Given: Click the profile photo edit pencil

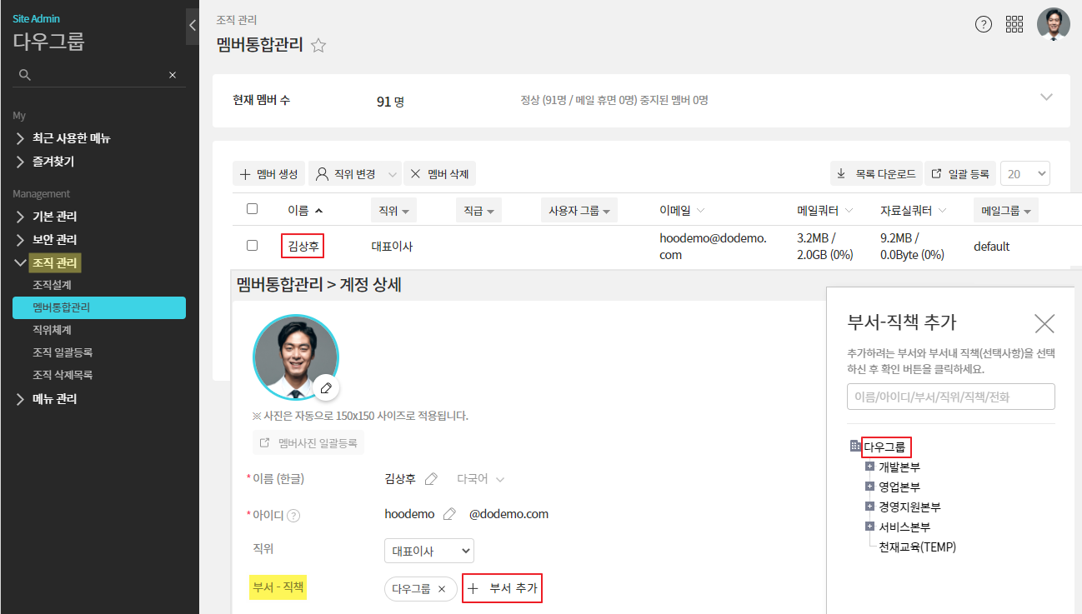Looking at the screenshot, I should pos(326,388).
